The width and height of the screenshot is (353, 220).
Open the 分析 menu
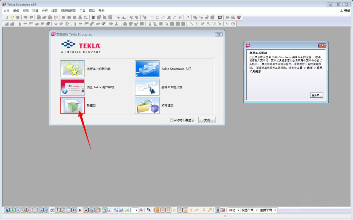pyautogui.click(x=45, y=10)
